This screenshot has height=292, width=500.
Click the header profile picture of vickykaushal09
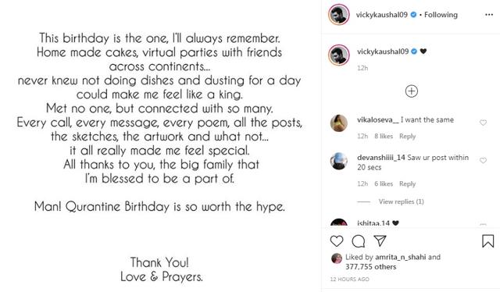point(338,14)
